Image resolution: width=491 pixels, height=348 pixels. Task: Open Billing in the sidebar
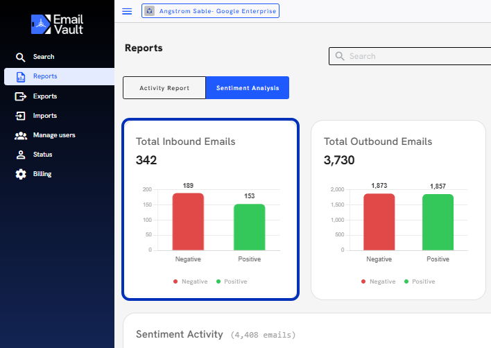(x=59, y=174)
